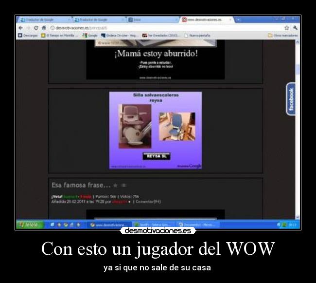The image size is (316, 283).
Task: Click the desmotivaciones.es logo under the poster
Action: tap(158, 230)
